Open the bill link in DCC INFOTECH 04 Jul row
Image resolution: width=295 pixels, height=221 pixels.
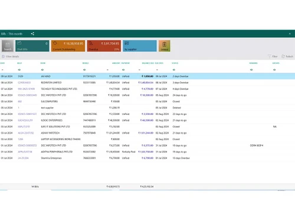coord(27,114)
